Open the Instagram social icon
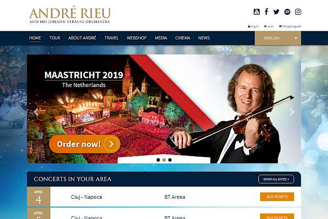The width and height of the screenshot is (328, 219). (298, 11)
